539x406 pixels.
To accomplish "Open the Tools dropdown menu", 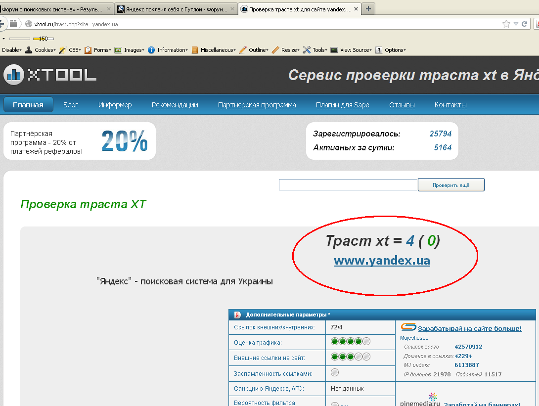I will coord(315,50).
